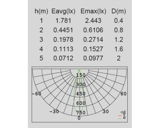
Task: Click the 30 degree angle label
Action: tap(106, 112)
